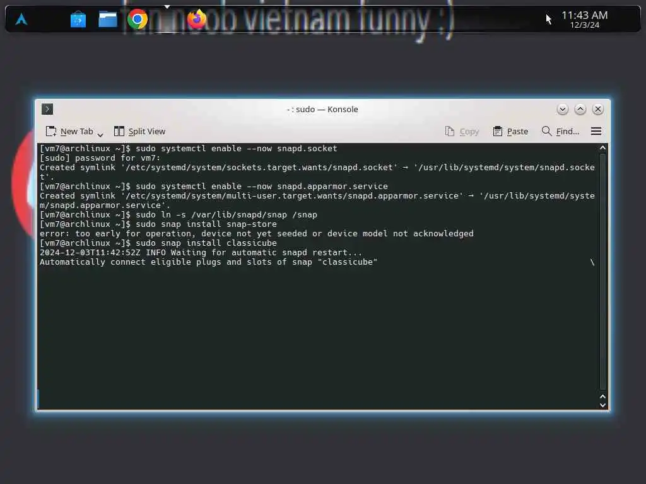This screenshot has height=484, width=646.
Task: Minimize the Konsole window
Action: 562,109
